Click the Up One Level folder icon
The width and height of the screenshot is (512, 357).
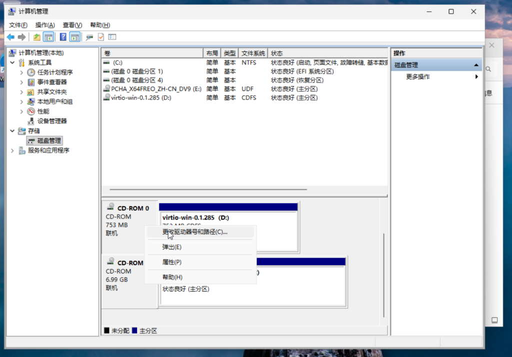36,37
